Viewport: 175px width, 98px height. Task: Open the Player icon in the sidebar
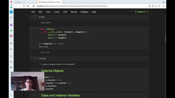click(11, 44)
